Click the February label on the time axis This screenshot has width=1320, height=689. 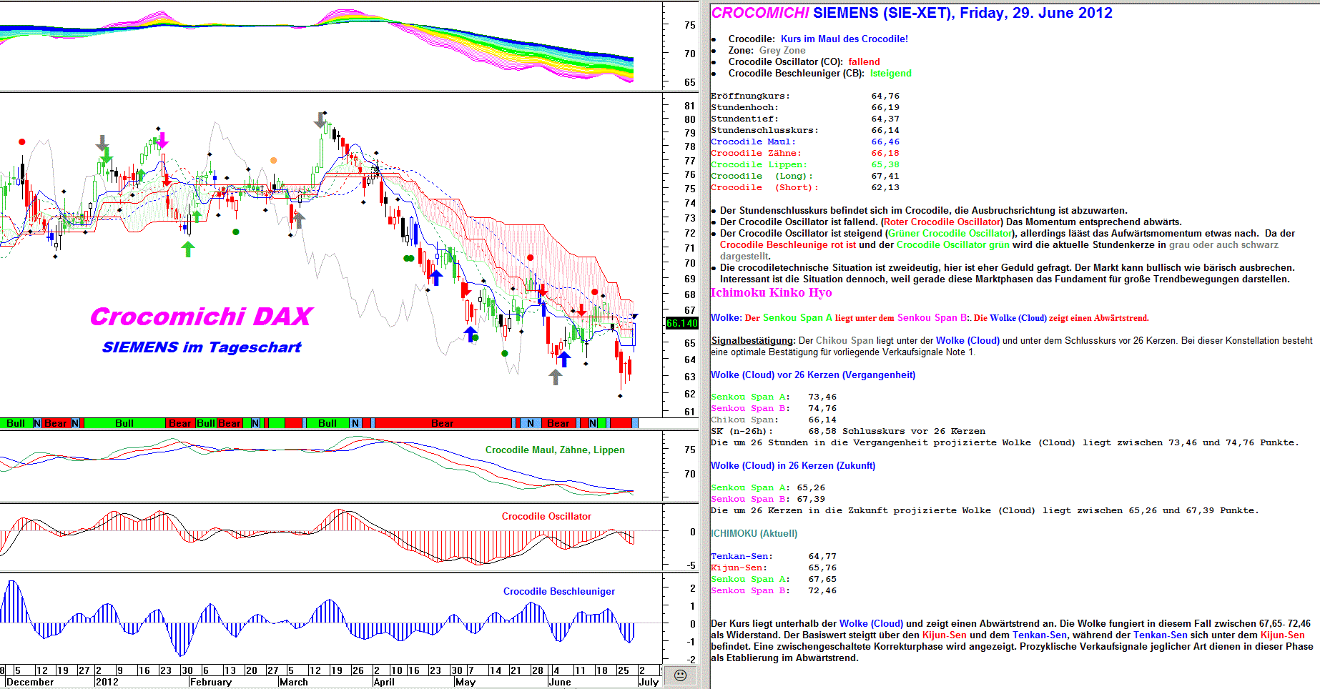[211, 682]
